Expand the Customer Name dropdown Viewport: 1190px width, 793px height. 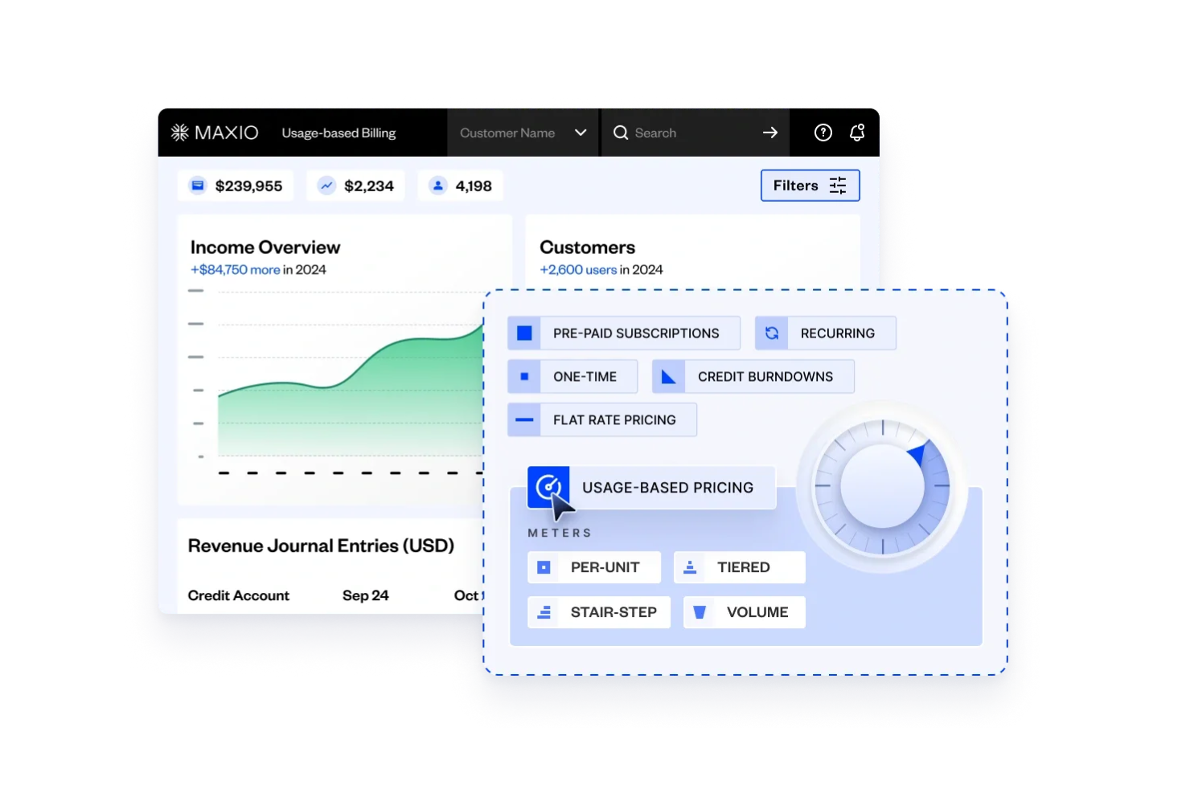[523, 133]
